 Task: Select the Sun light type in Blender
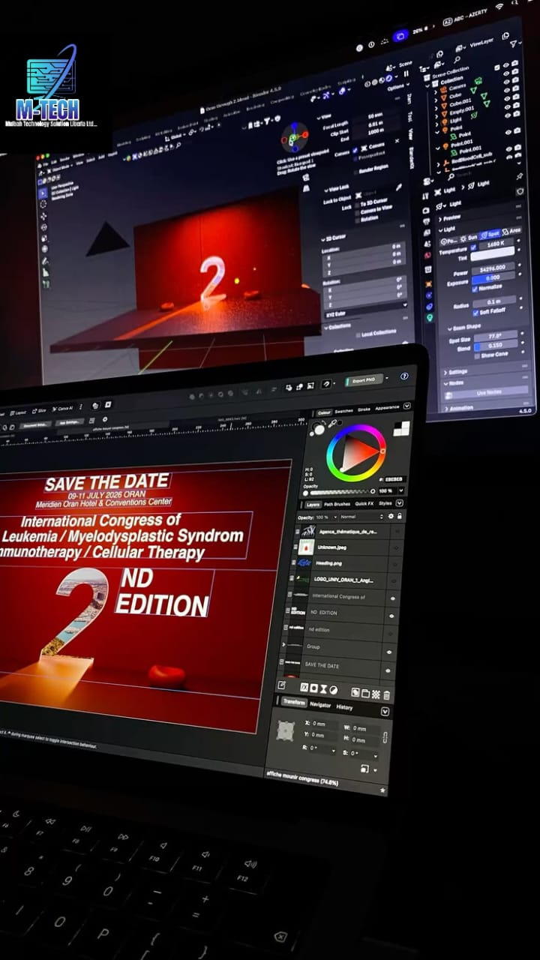coord(469,238)
